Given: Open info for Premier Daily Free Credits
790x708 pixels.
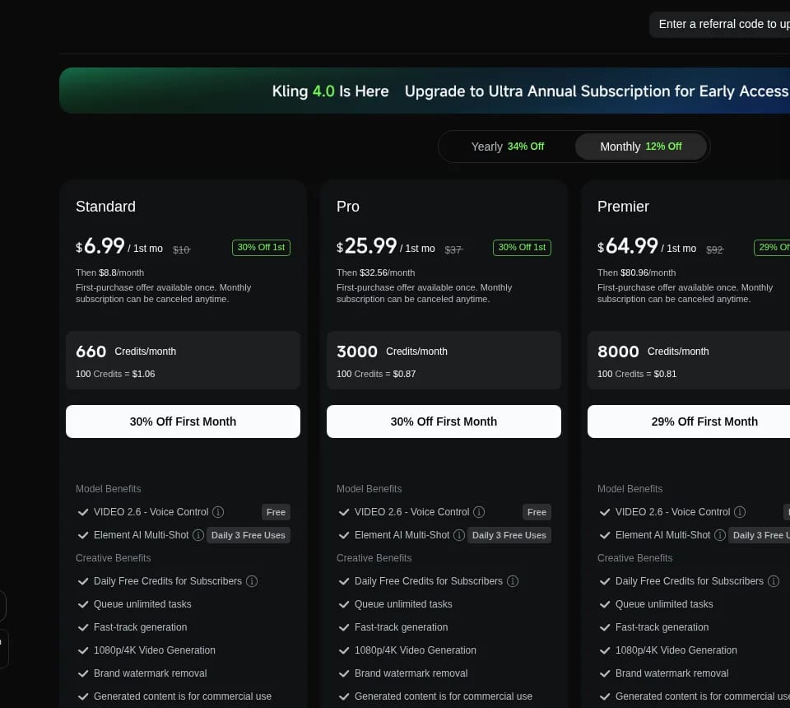Looking at the screenshot, I should (774, 581).
